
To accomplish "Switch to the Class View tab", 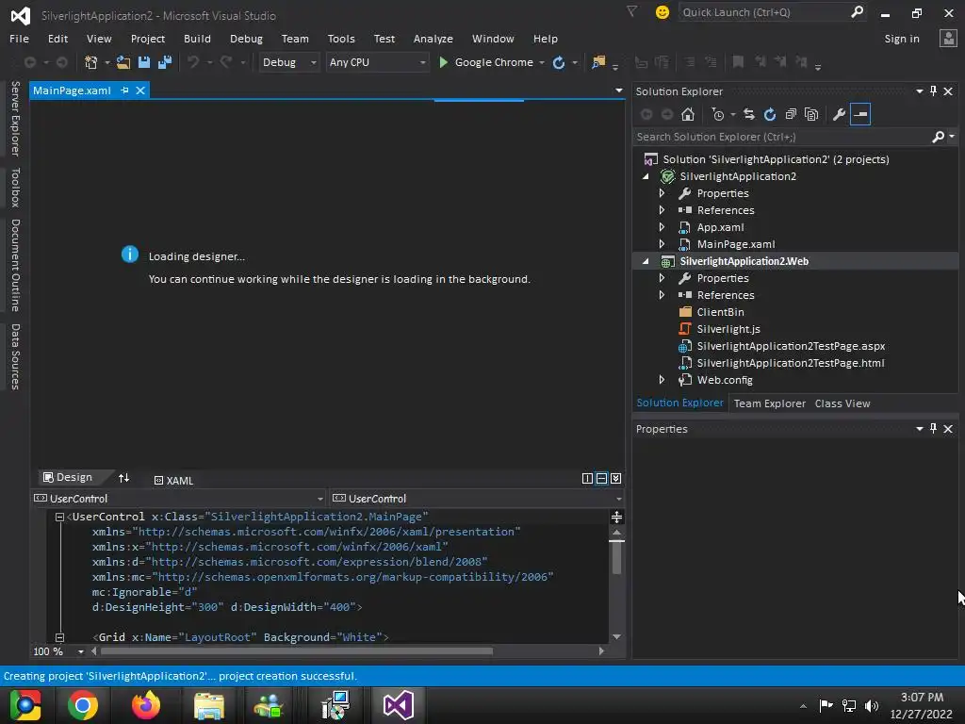I will click(x=842, y=403).
